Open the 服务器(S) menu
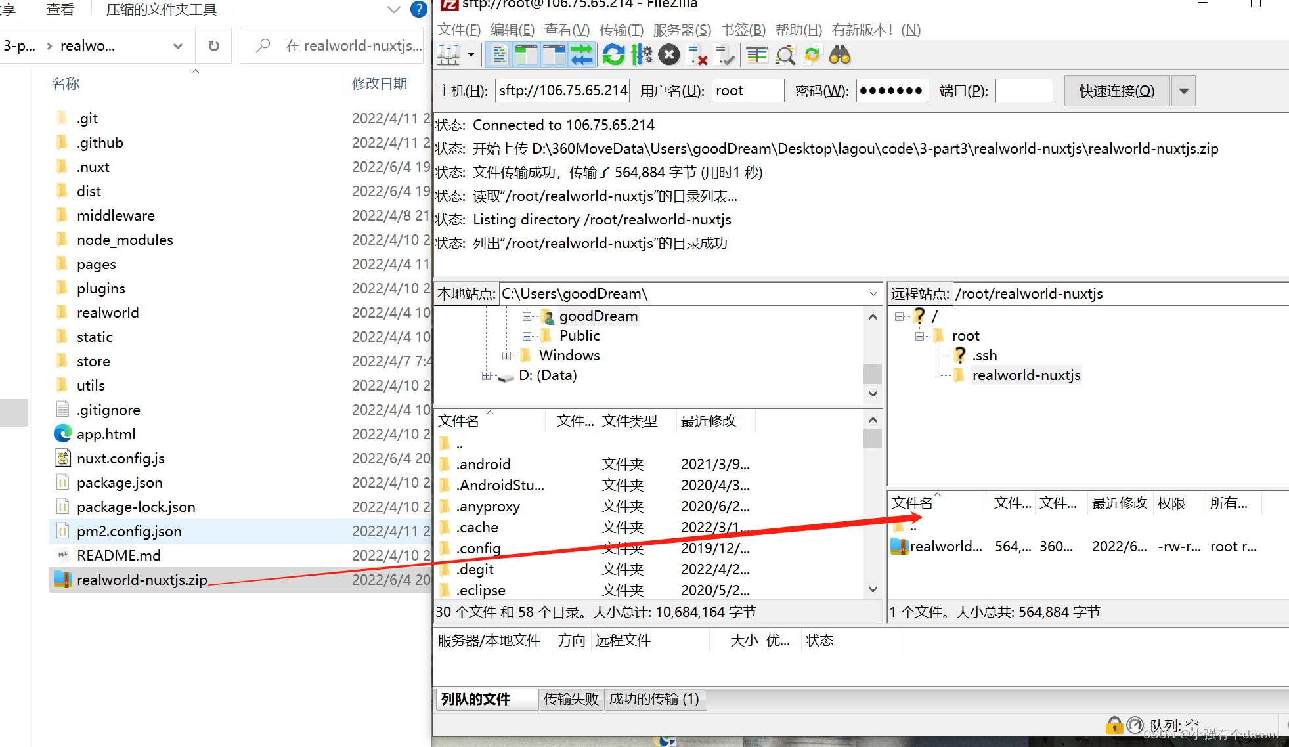Viewport: 1289px width, 747px height. 682,30
